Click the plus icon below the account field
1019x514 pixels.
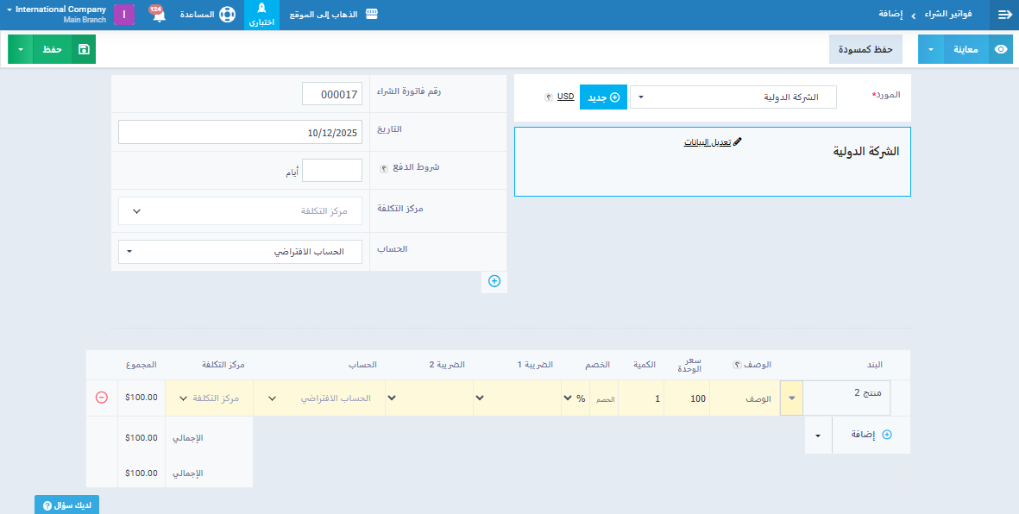tap(494, 281)
